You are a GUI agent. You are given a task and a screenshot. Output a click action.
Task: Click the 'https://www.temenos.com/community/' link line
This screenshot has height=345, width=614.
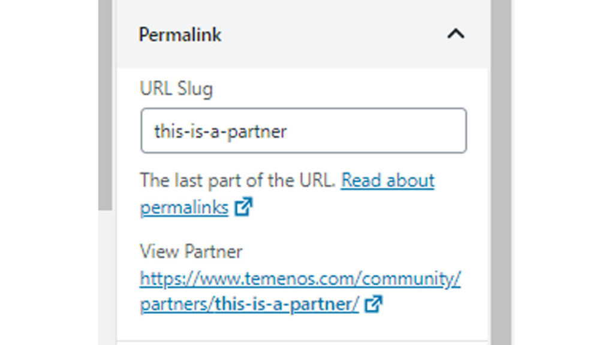[x=300, y=279]
